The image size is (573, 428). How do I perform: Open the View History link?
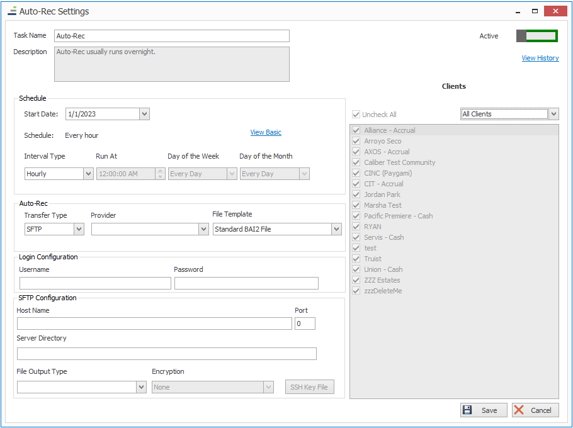point(540,58)
